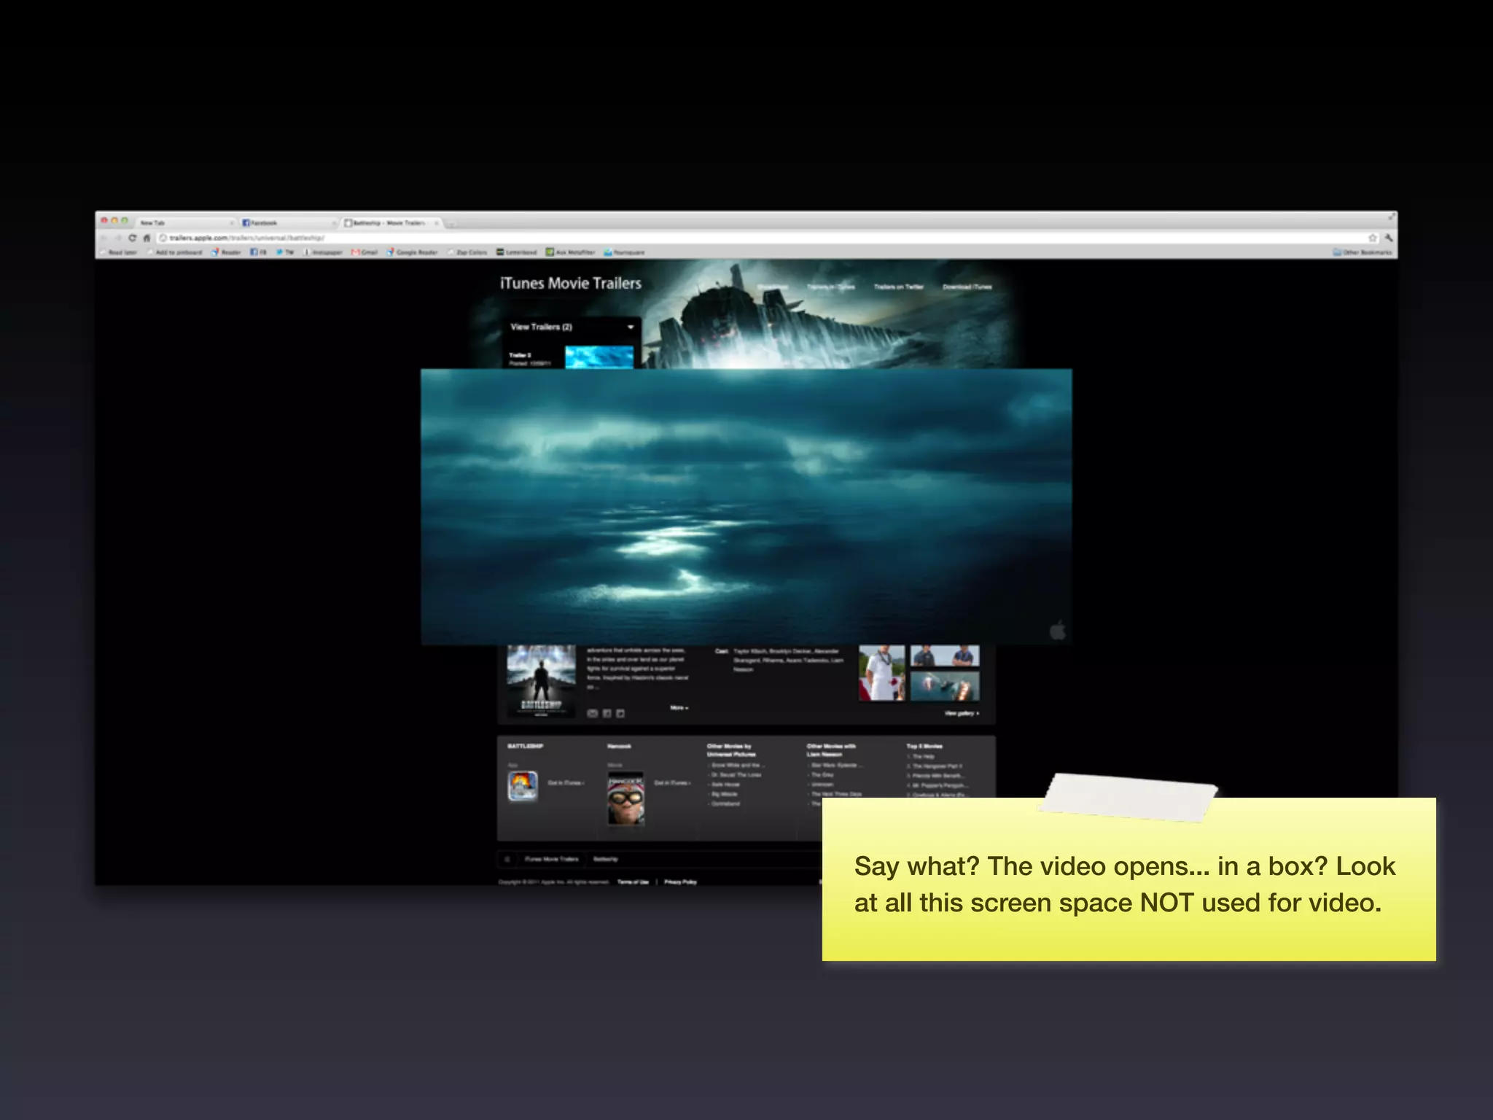Open The Grey in Liam Neeson list

(x=822, y=775)
